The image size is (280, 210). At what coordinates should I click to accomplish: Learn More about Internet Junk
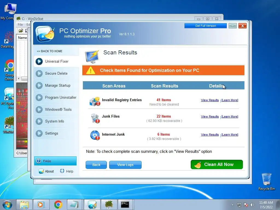pyautogui.click(x=230, y=135)
